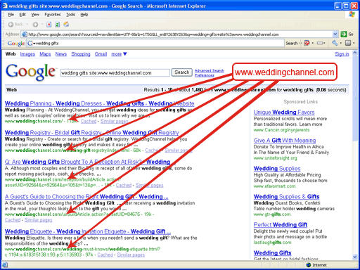Expand the Google "more" dropdown
The image size is (360, 270).
tap(119, 54)
